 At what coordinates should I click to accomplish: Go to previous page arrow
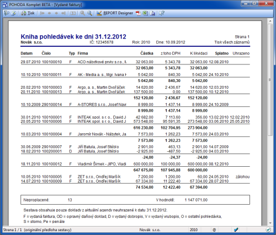[x=49, y=13]
